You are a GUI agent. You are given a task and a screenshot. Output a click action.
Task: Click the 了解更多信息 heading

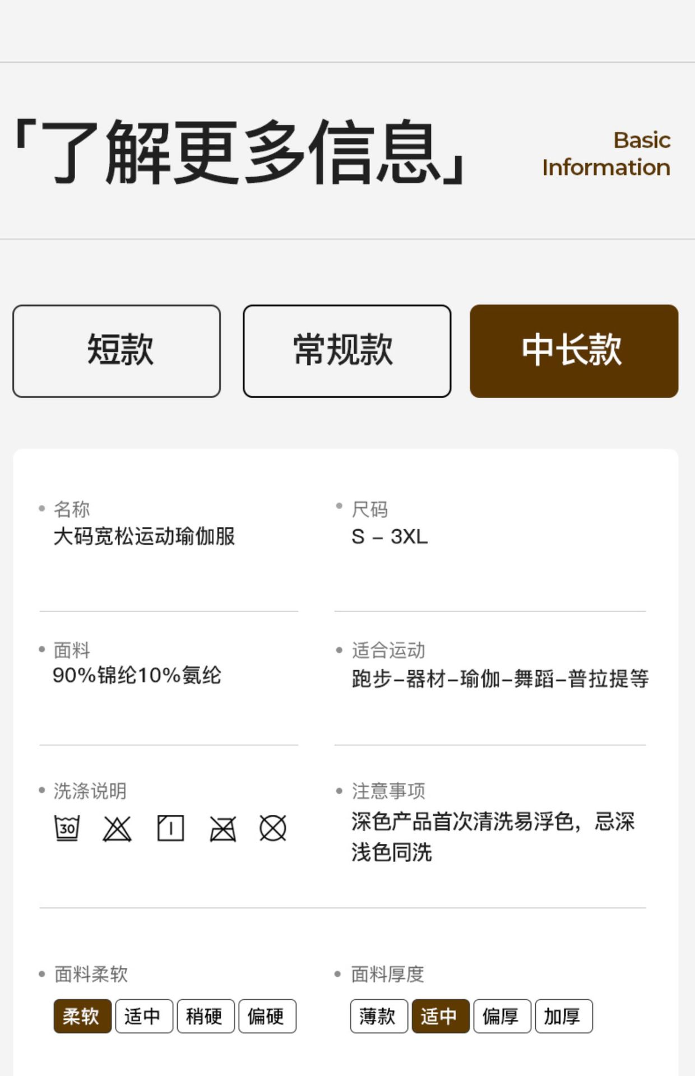click(239, 152)
